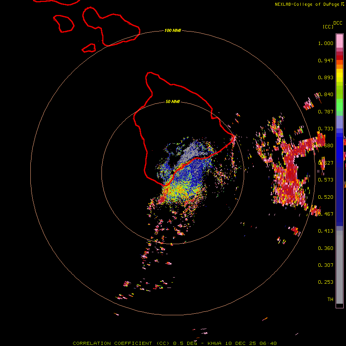346x346 pixels.
Task: Pick the orange band of the color bar
Action: click(x=339, y=67)
